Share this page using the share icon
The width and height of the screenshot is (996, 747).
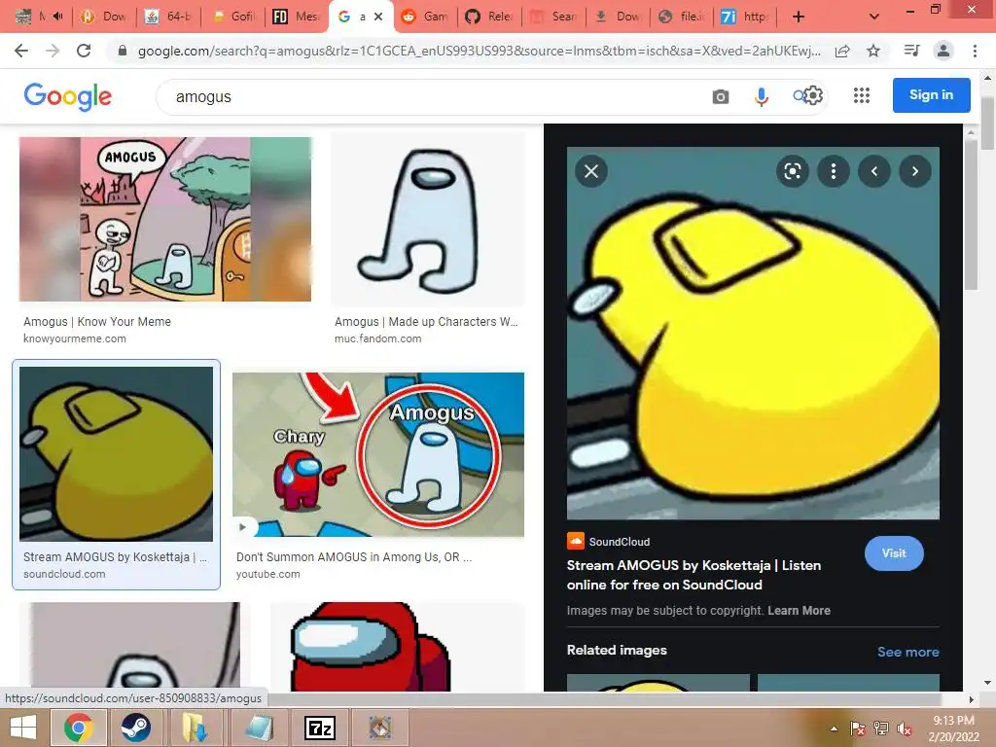click(842, 51)
